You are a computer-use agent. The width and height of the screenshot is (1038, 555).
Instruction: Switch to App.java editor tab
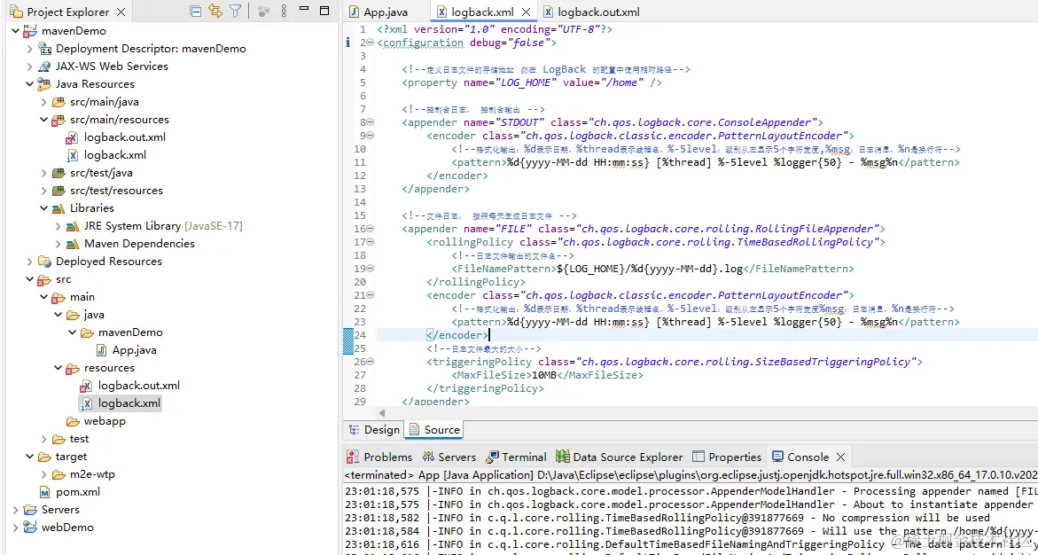click(386, 12)
